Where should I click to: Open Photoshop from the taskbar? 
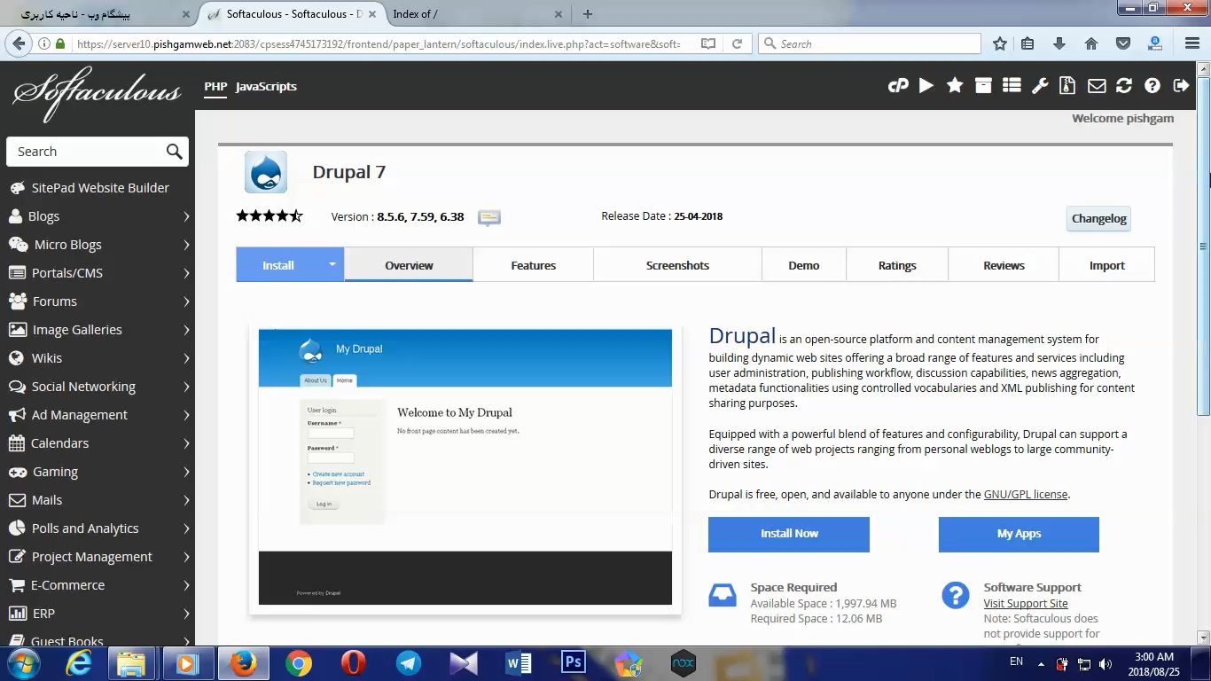click(574, 662)
